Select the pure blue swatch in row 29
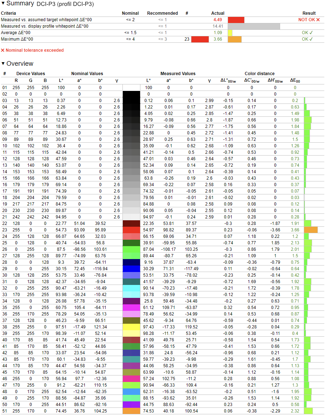The width and height of the screenshot is (325, 415). 131,269
